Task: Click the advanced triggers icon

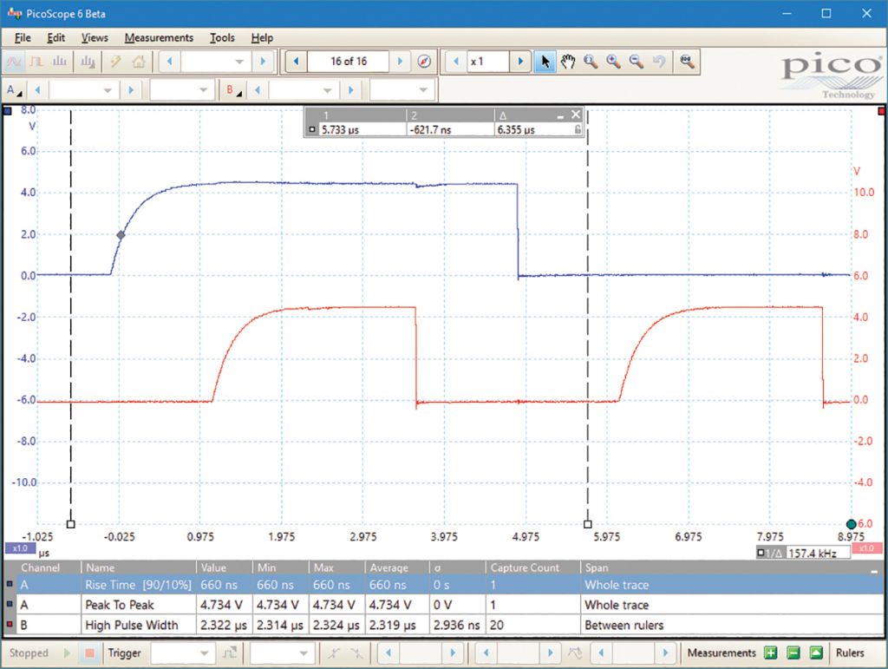Action: [x=229, y=653]
